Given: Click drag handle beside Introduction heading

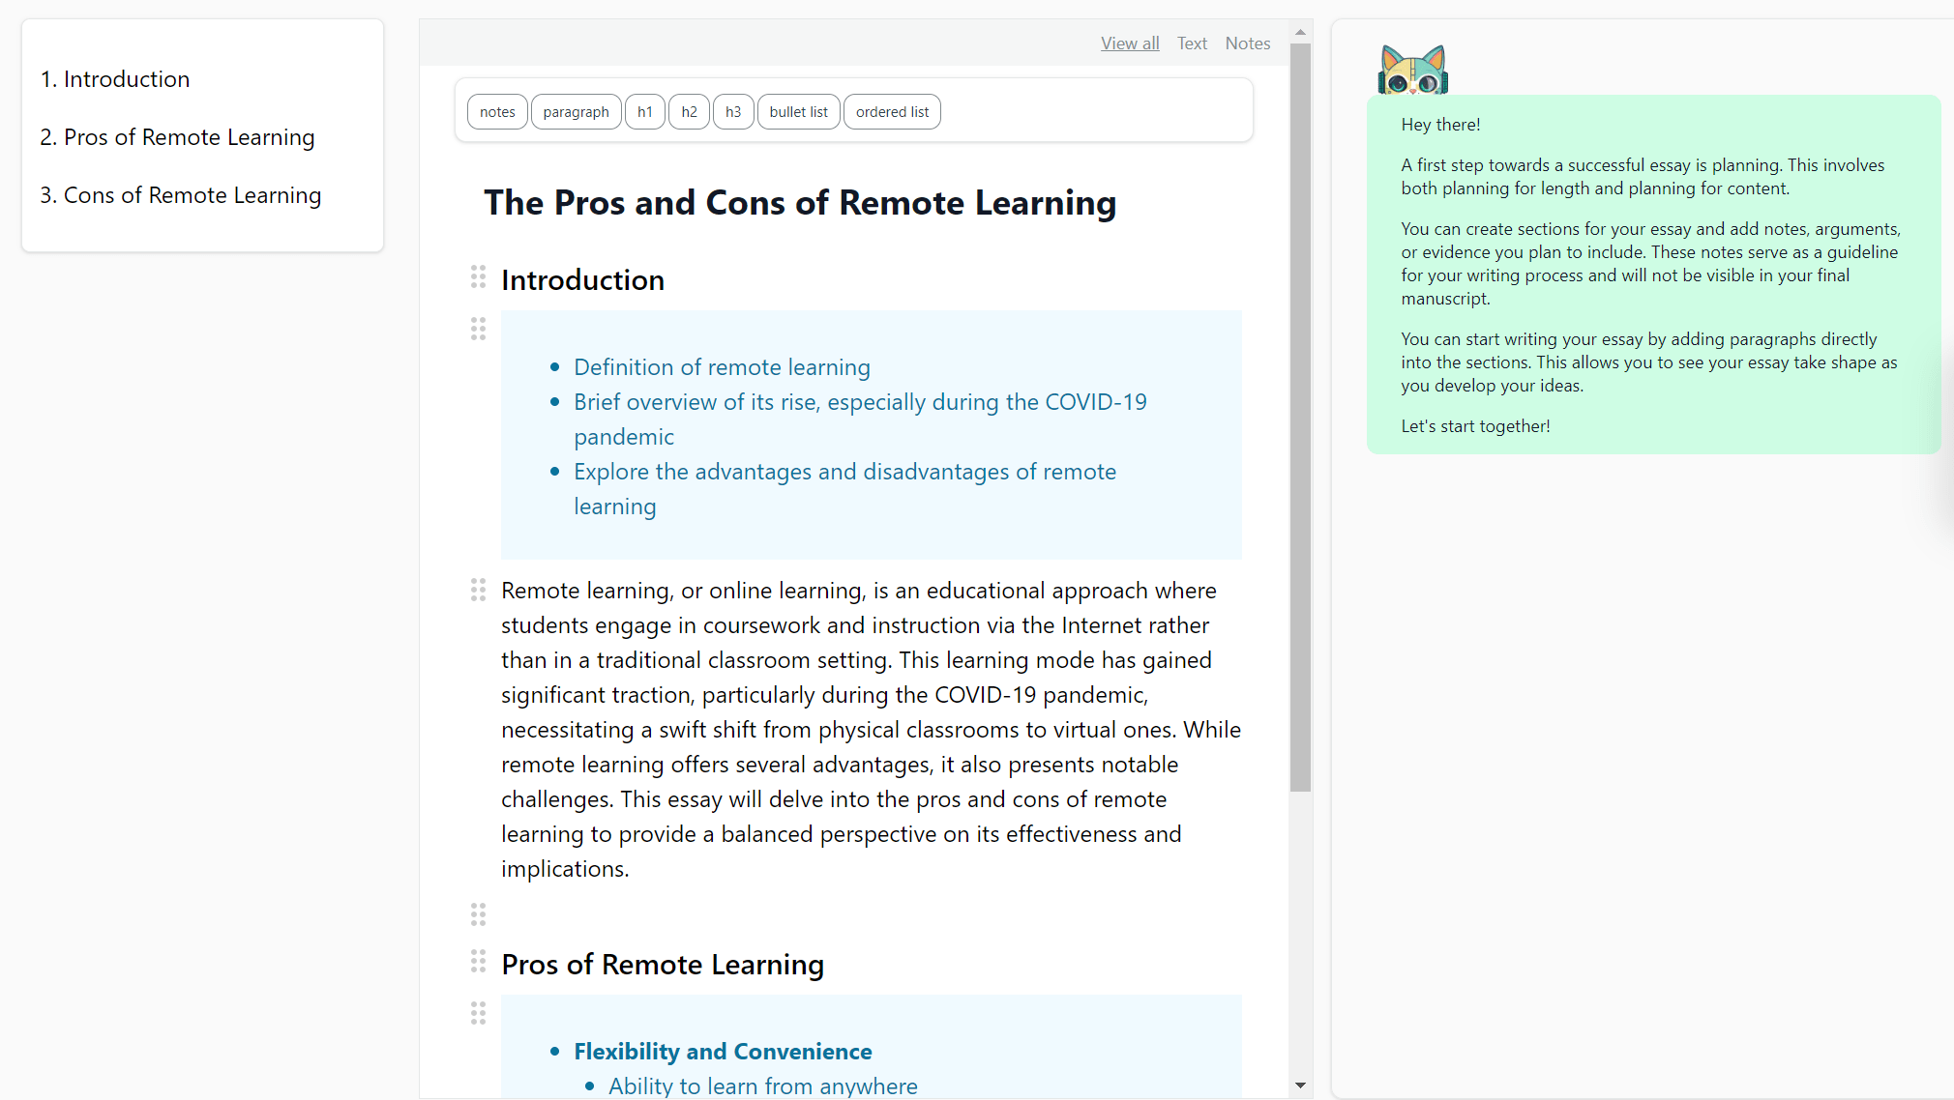Looking at the screenshot, I should [x=478, y=277].
